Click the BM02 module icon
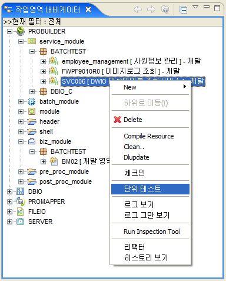 tap(54, 161)
